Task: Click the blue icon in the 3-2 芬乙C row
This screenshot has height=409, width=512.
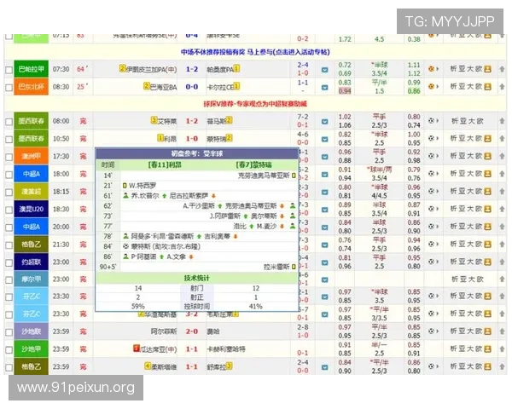Action: (x=324, y=314)
